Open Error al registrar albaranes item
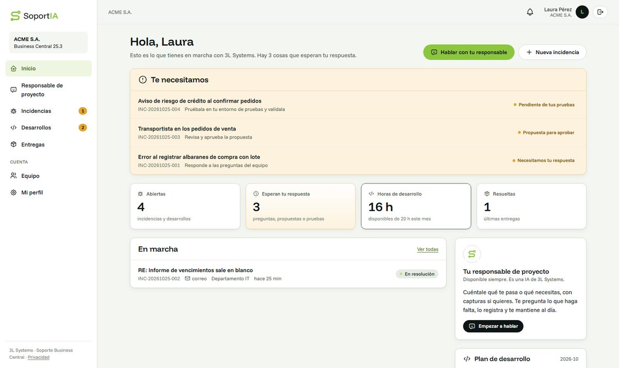 point(358,160)
